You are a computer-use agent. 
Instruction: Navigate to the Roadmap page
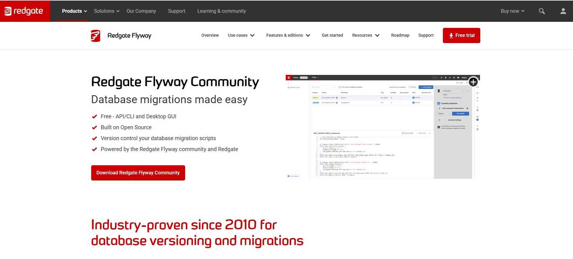click(x=400, y=35)
